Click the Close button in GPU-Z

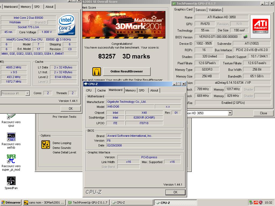tap(263, 113)
